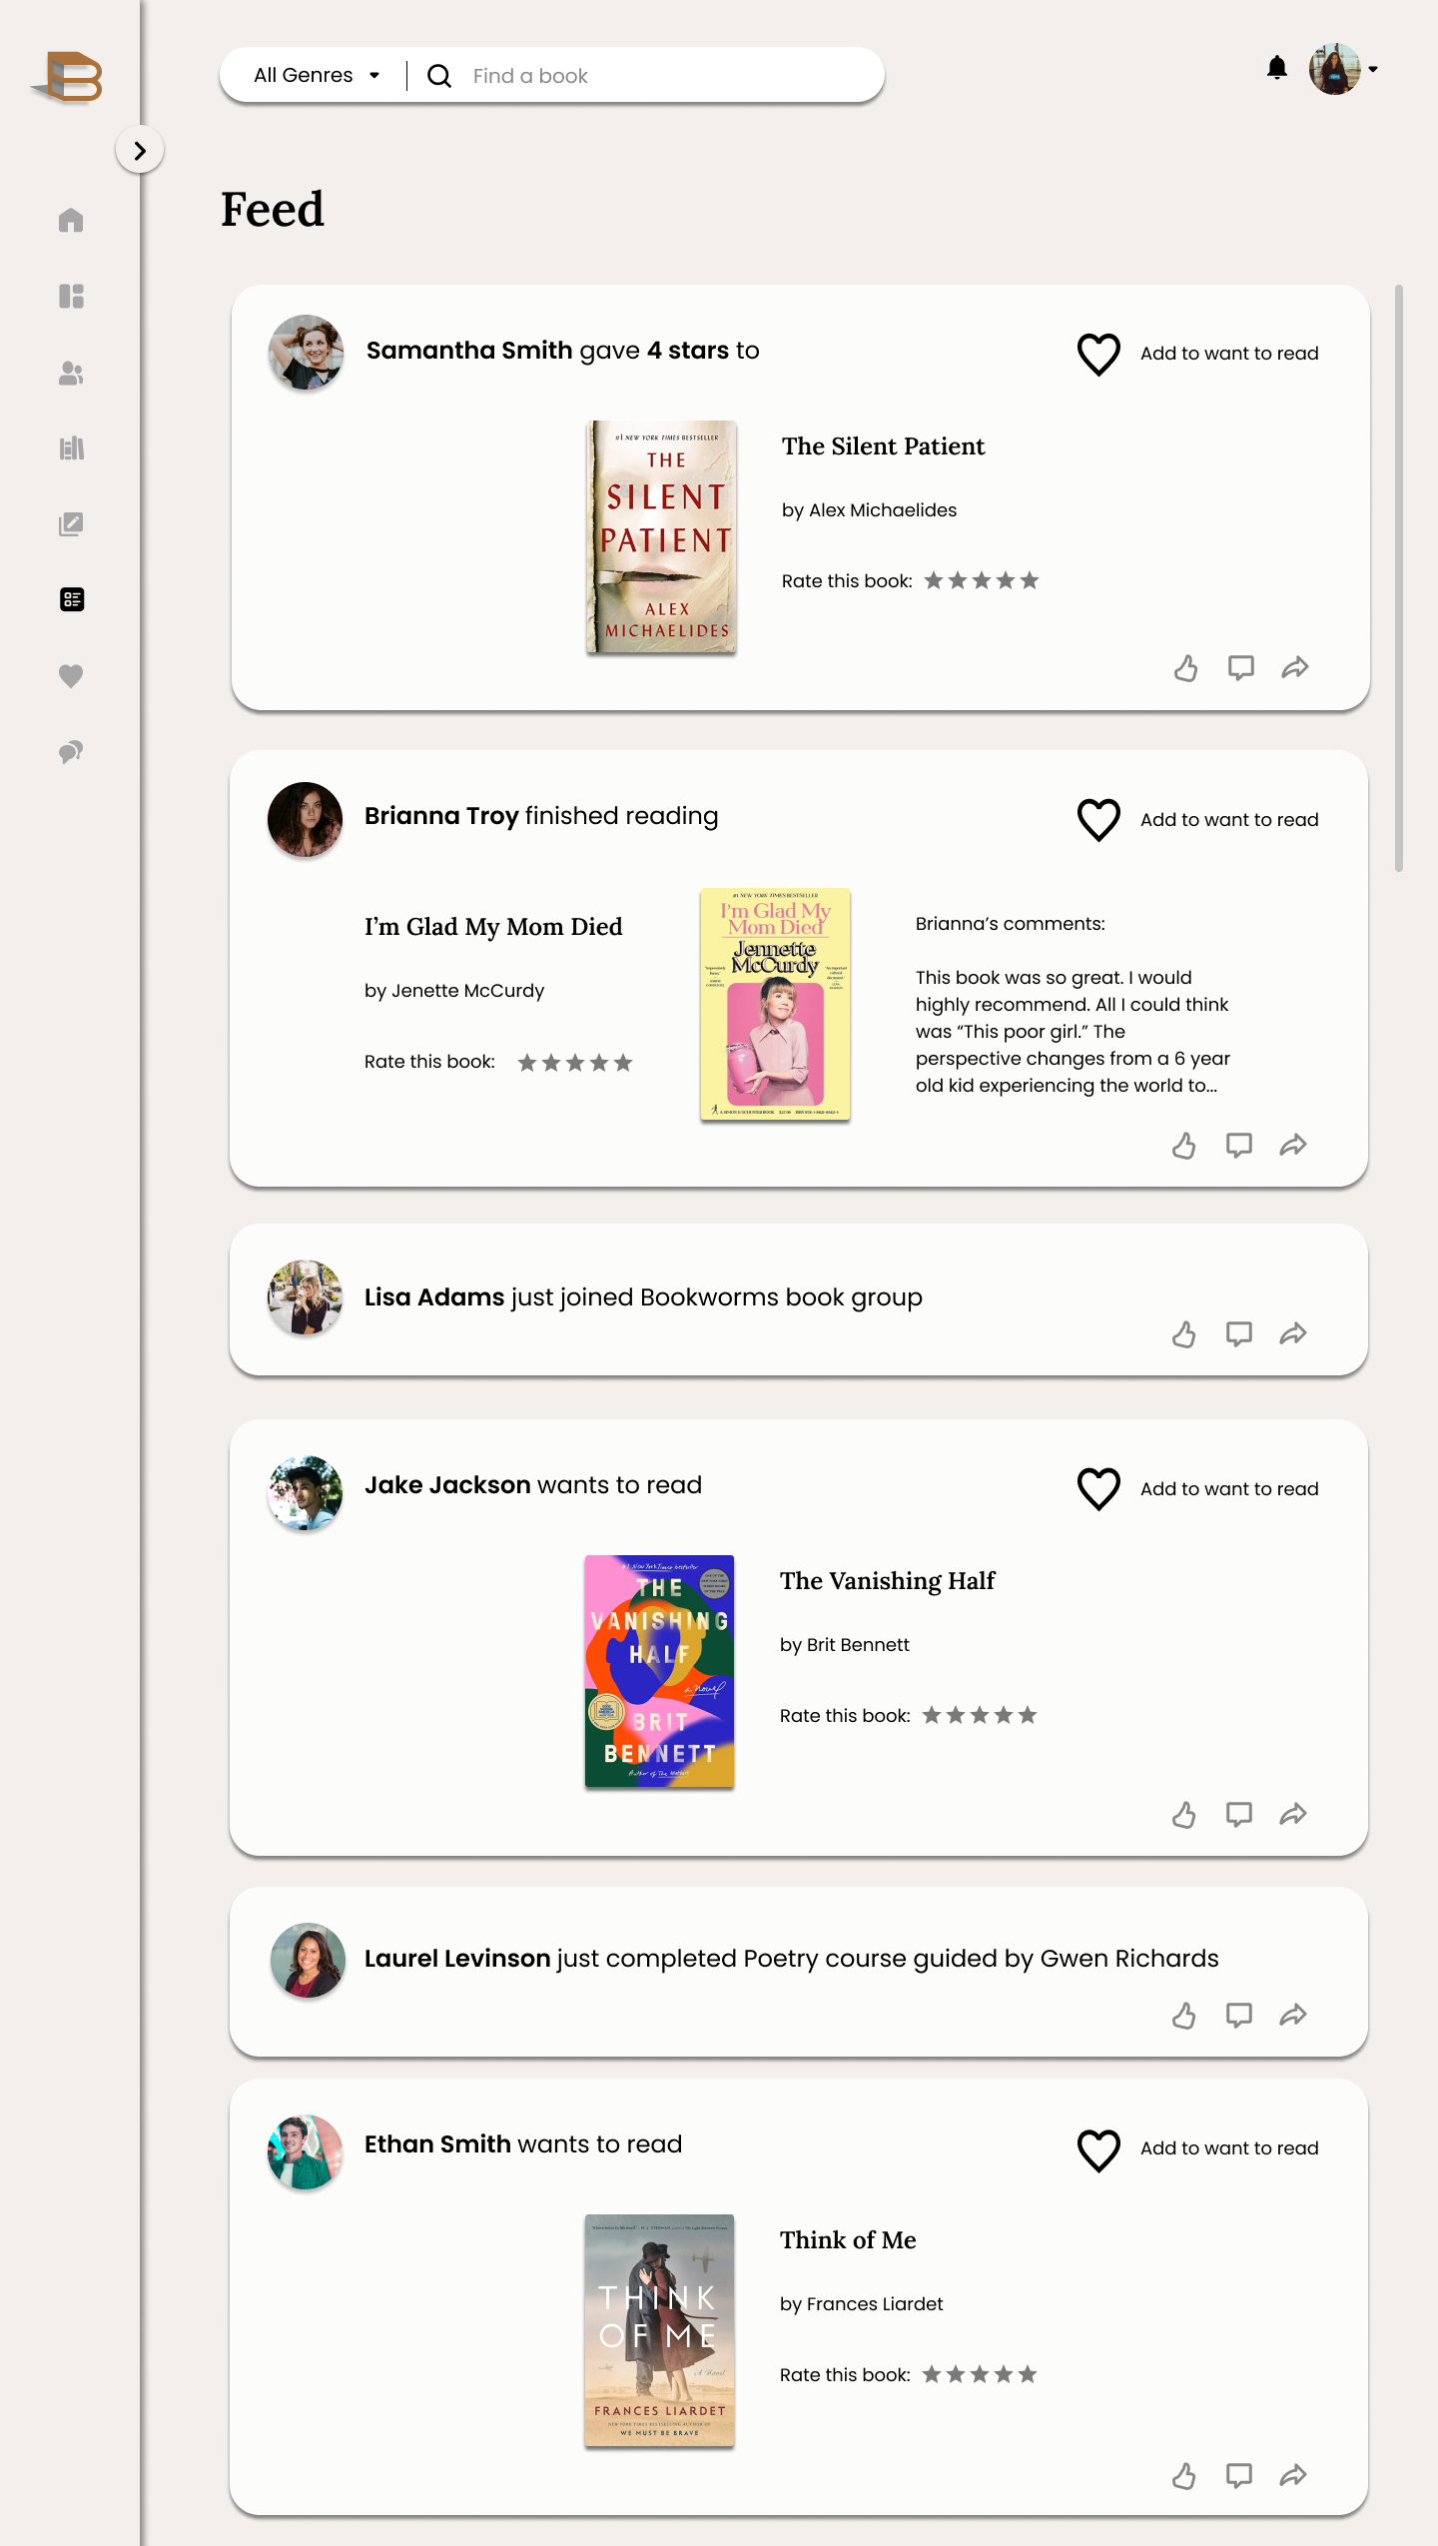Open the friends icon in sidebar

71,373
